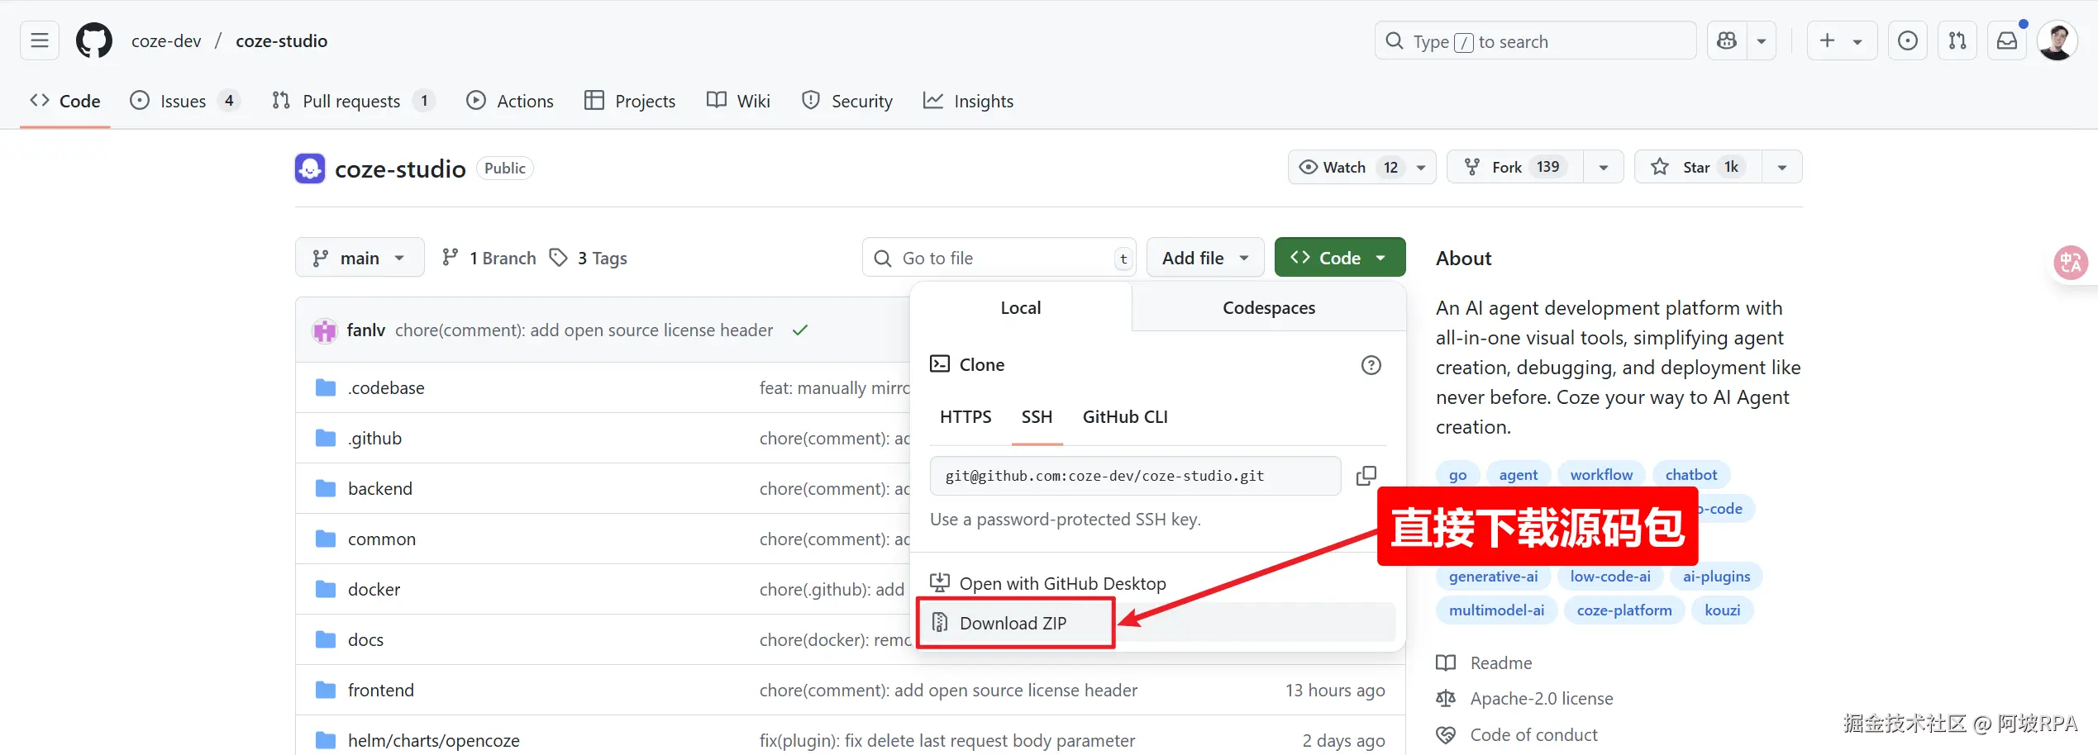Select the SSH clone option
Screen dimensions: 2098x755
click(x=1037, y=417)
